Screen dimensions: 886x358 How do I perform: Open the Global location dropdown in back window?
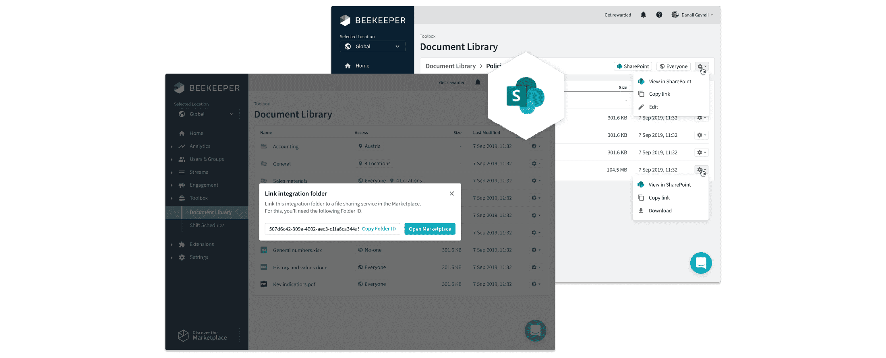pos(373,47)
